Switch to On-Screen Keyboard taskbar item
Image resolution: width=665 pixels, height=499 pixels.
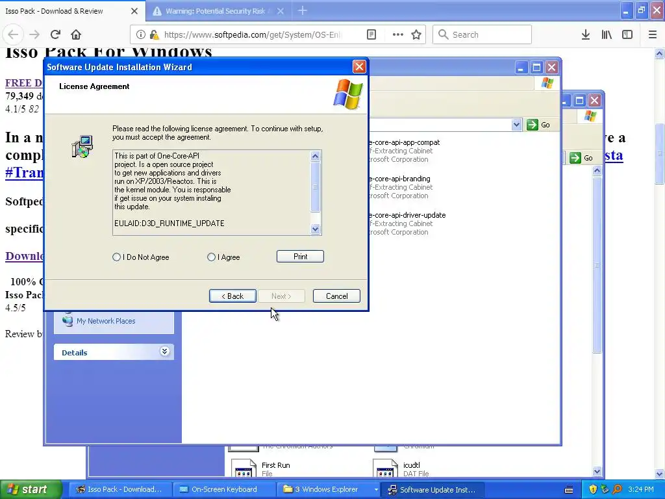(x=224, y=489)
